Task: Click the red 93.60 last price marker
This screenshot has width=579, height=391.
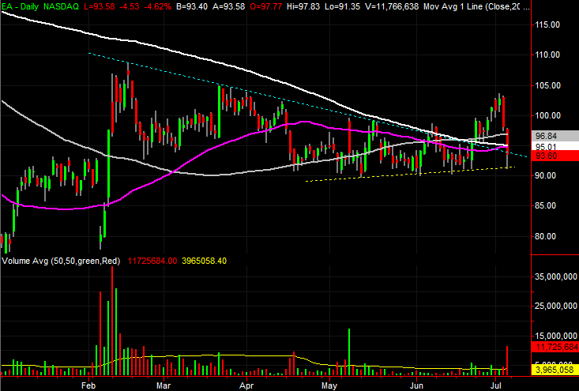Action: (x=555, y=156)
